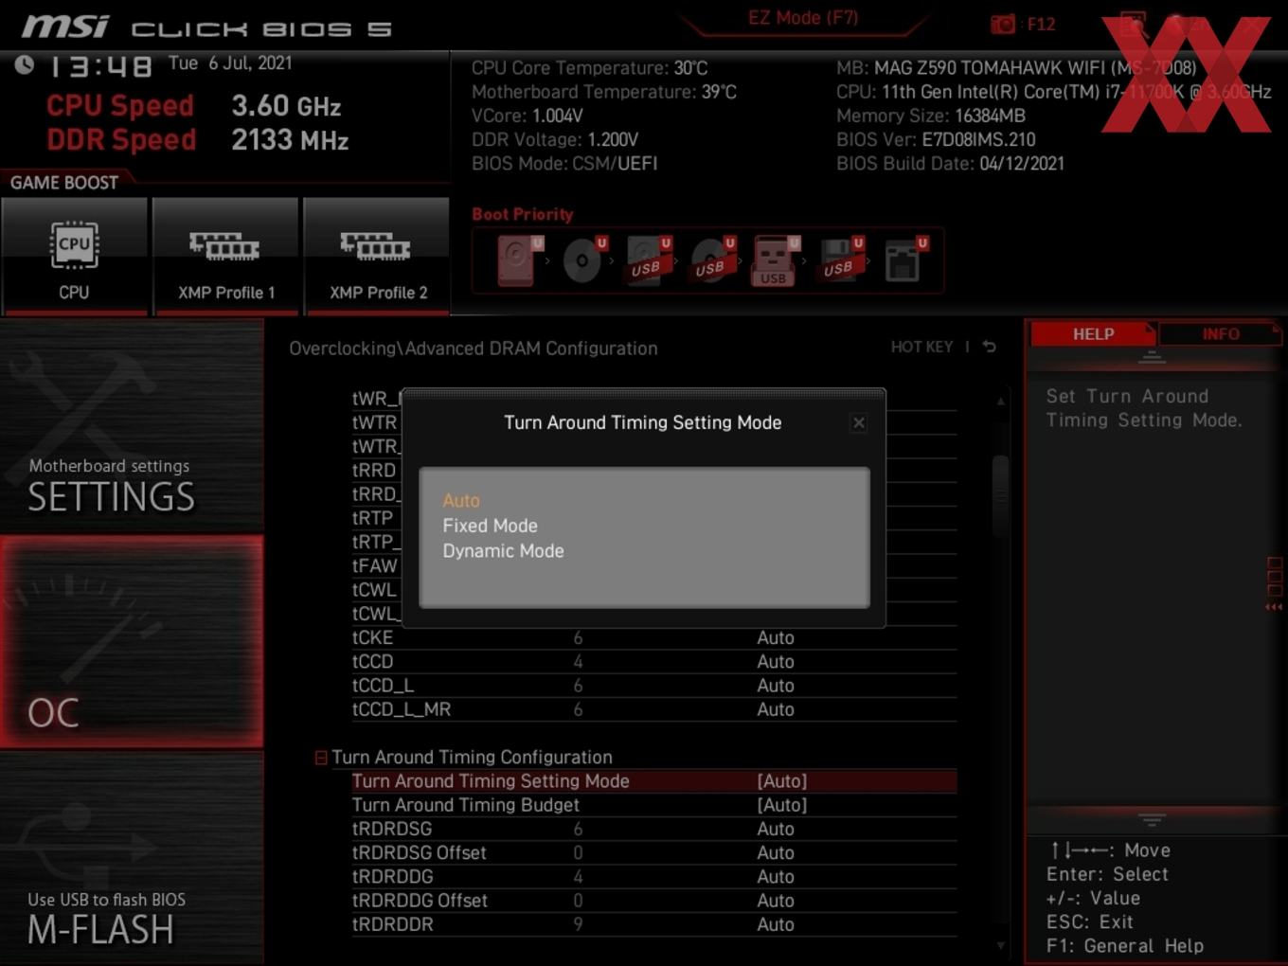
Task: Select the optical disc boot device icon
Action: pos(583,260)
